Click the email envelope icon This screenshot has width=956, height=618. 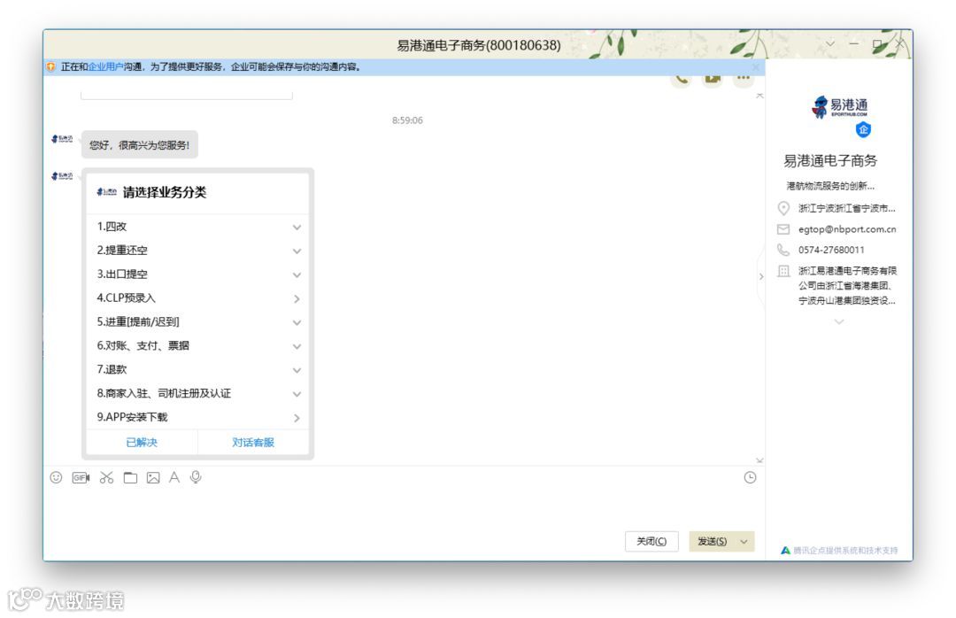pos(783,229)
